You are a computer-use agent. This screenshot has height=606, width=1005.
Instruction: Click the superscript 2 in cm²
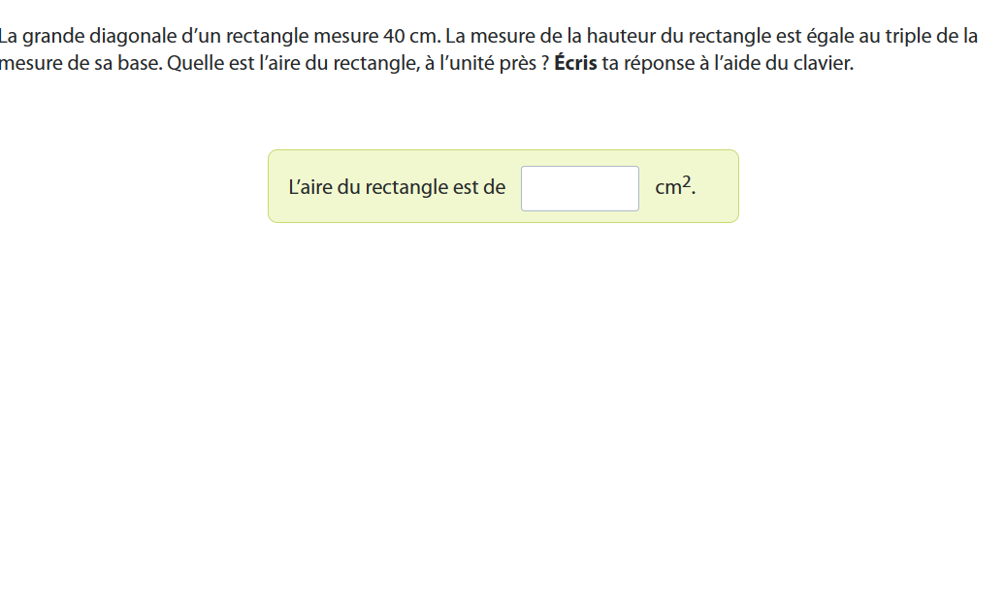[687, 182]
